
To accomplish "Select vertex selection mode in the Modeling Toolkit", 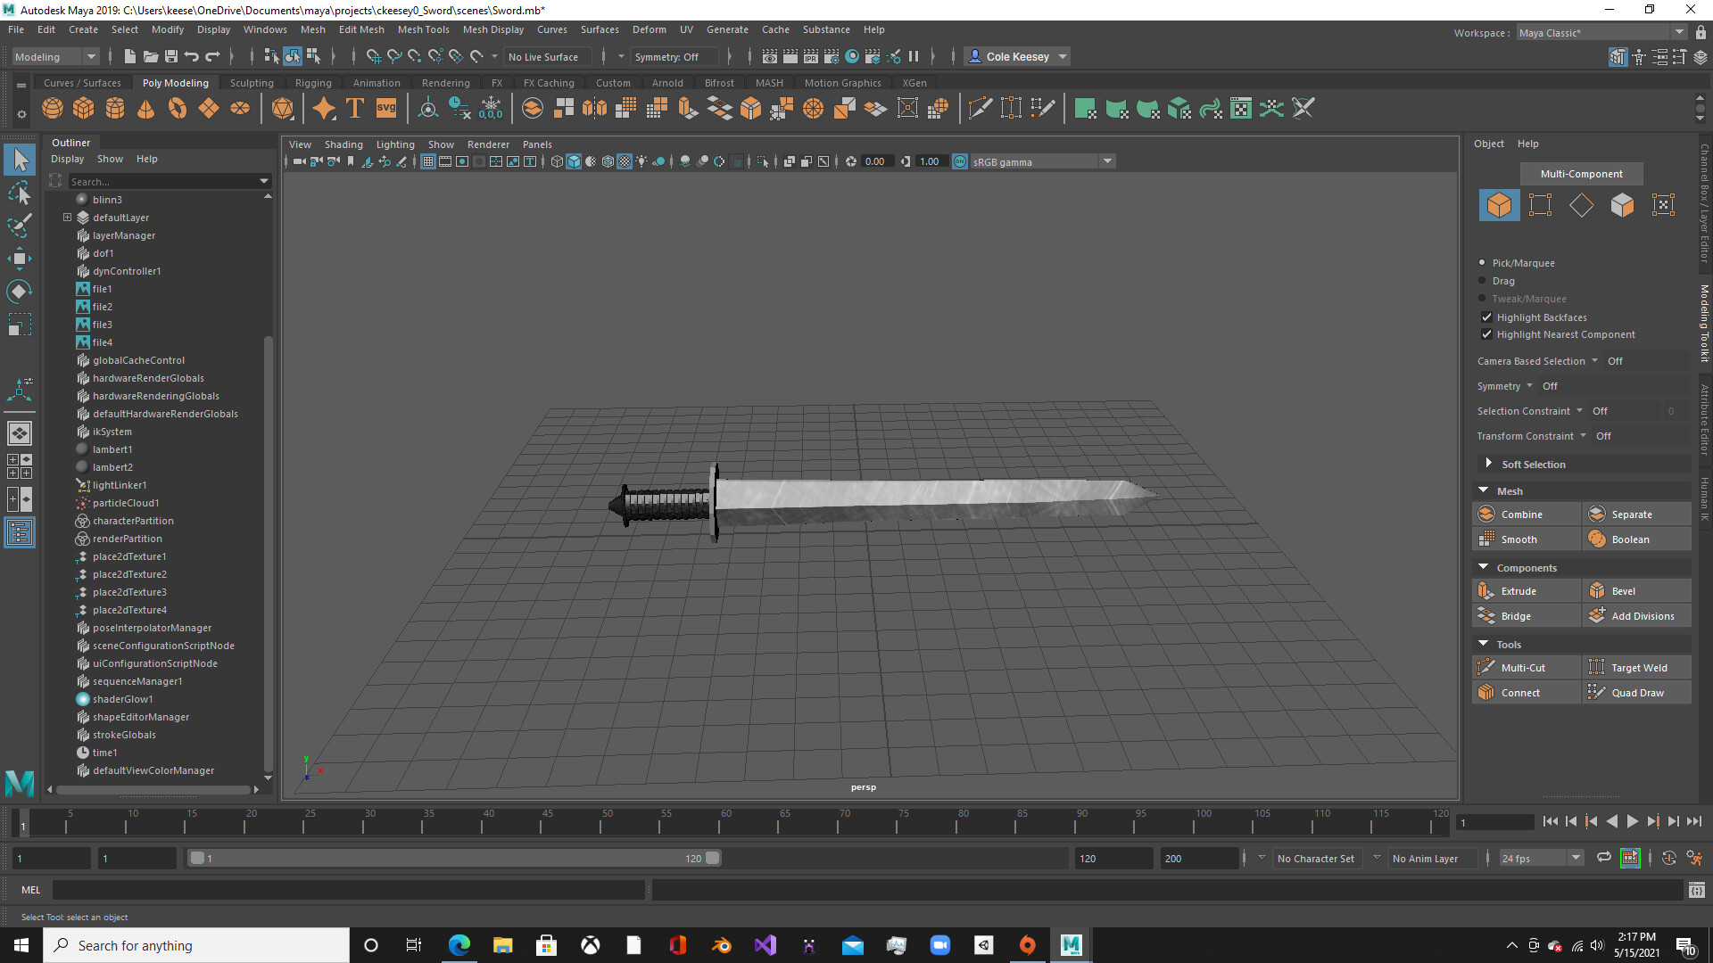I will pos(1541,205).
